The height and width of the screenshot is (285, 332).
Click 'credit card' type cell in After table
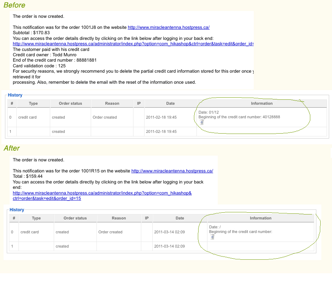coord(30,232)
